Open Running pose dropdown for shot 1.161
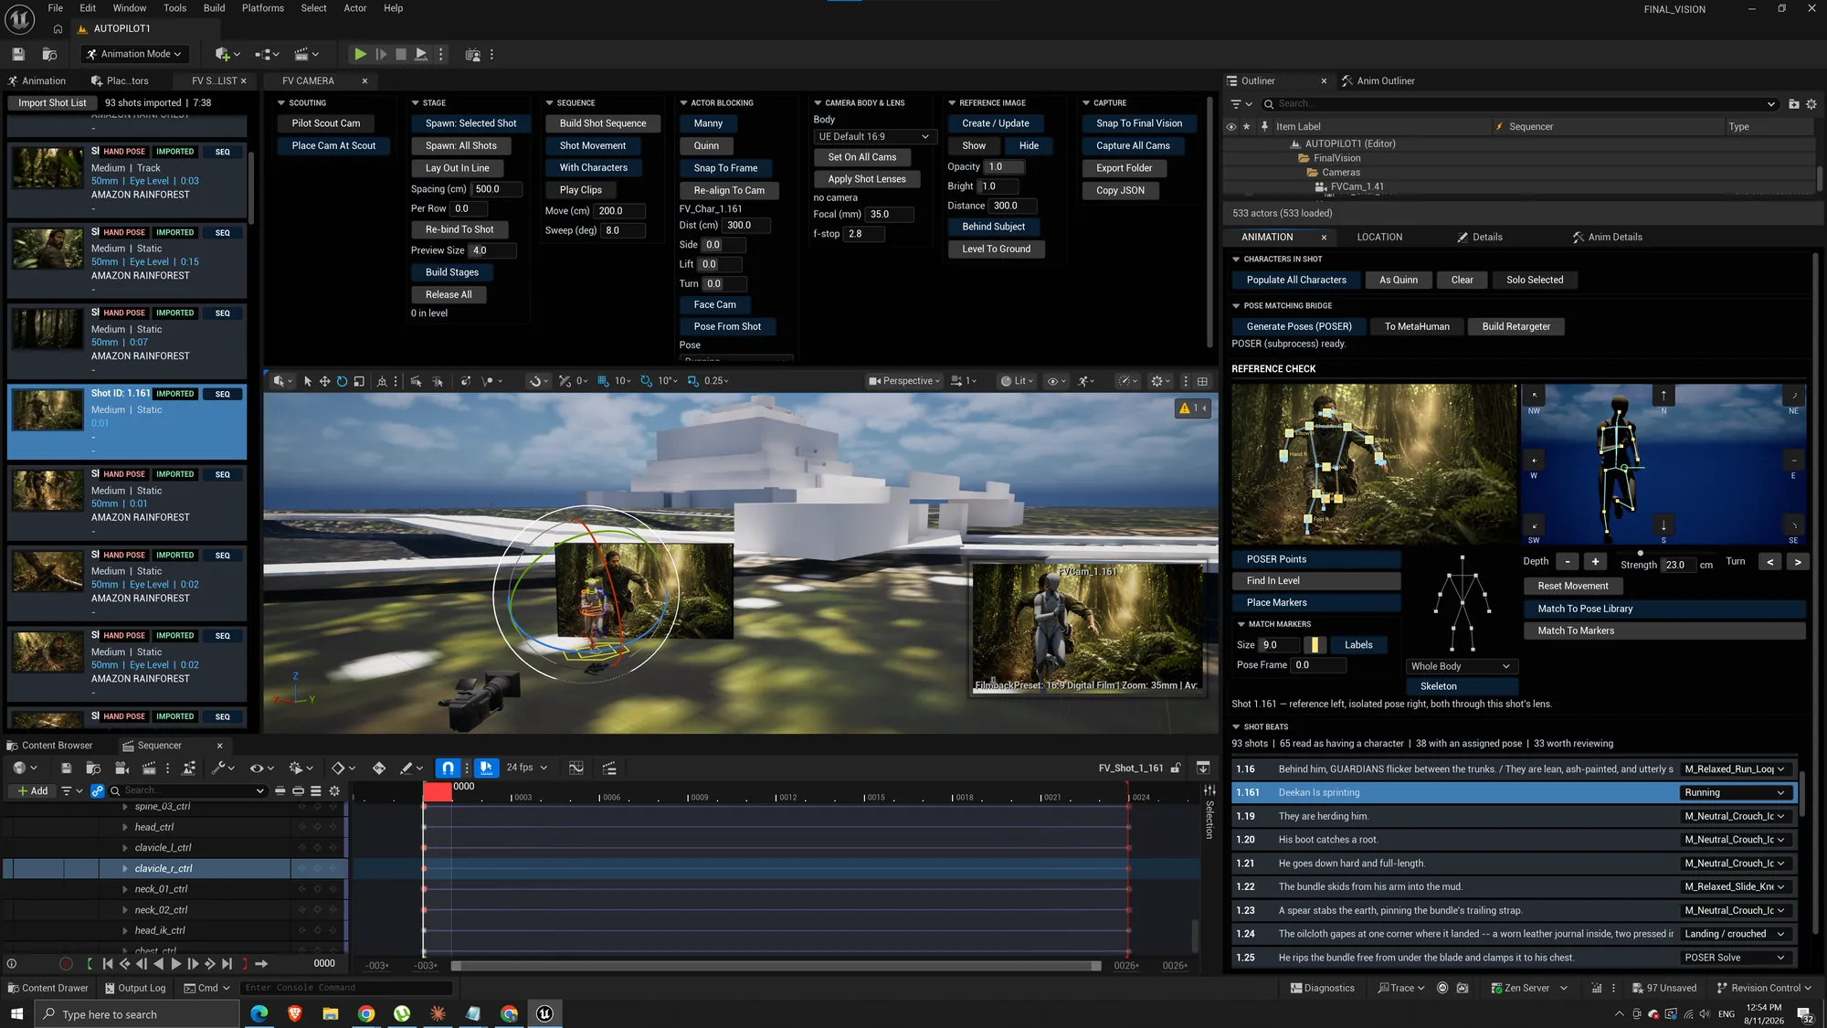 (1734, 793)
